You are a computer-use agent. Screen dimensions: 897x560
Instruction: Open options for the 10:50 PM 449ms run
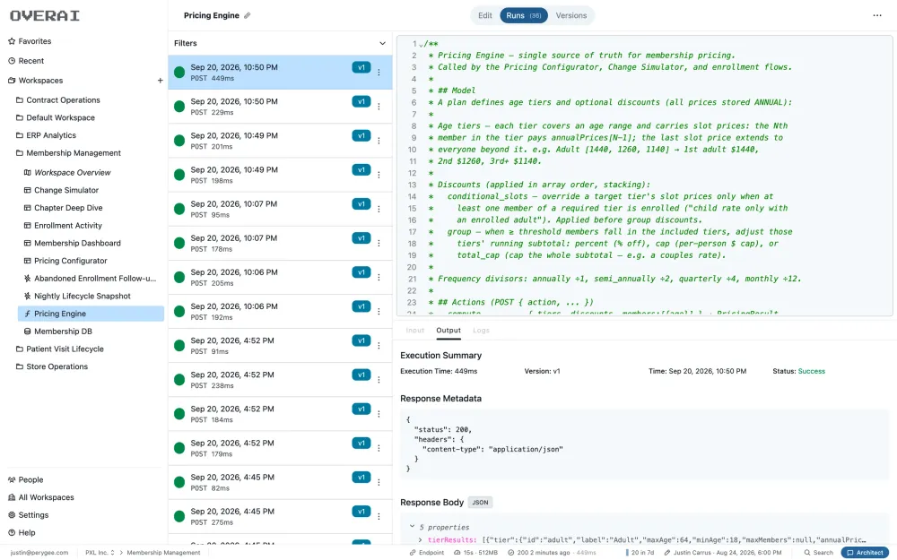coord(379,72)
